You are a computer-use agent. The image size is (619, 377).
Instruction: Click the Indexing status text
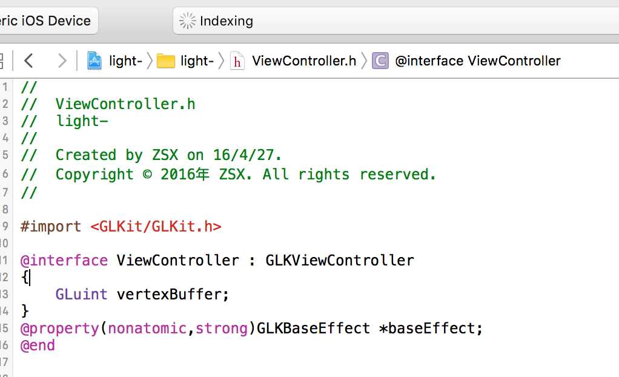226,21
